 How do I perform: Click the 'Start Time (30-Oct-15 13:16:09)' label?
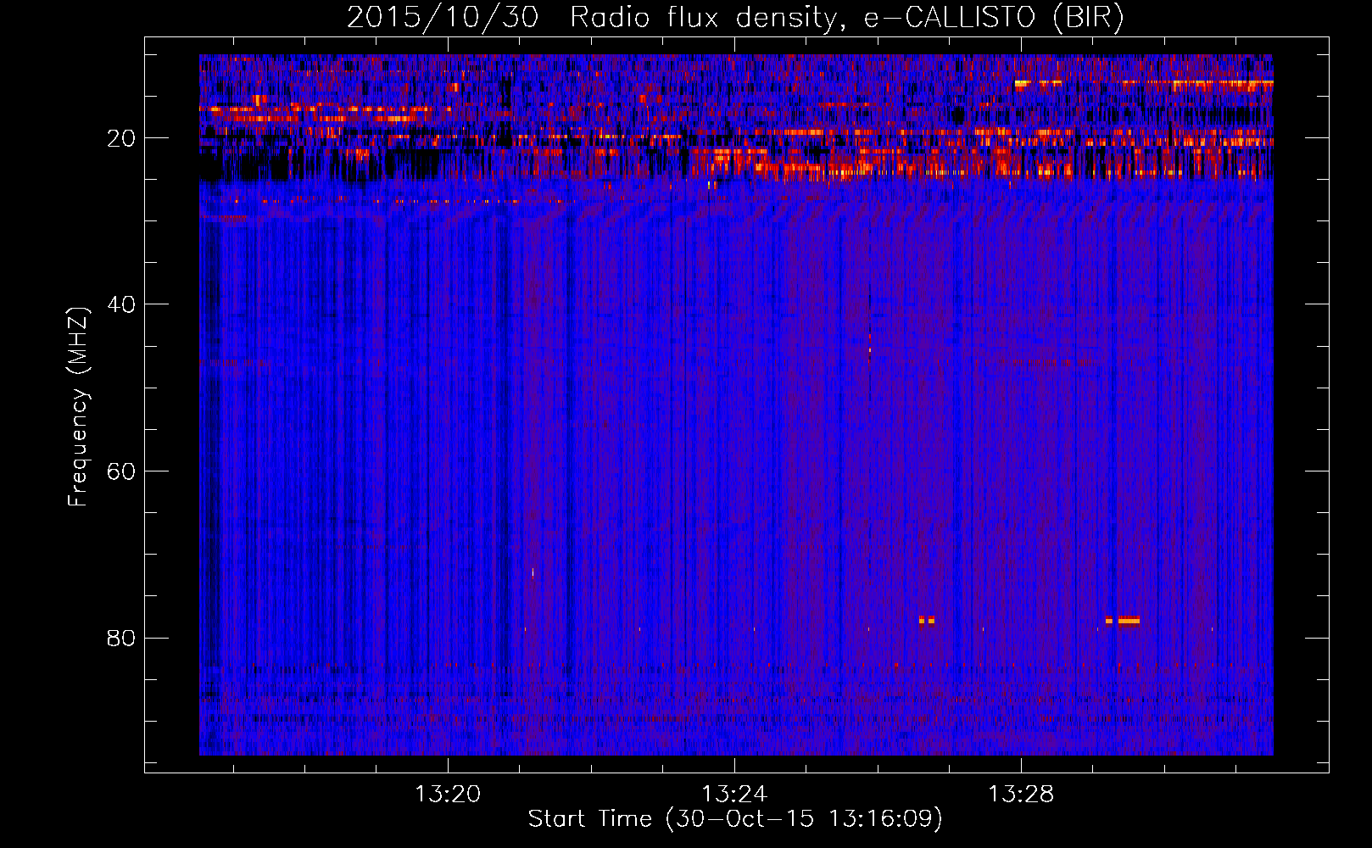pyautogui.click(x=735, y=819)
